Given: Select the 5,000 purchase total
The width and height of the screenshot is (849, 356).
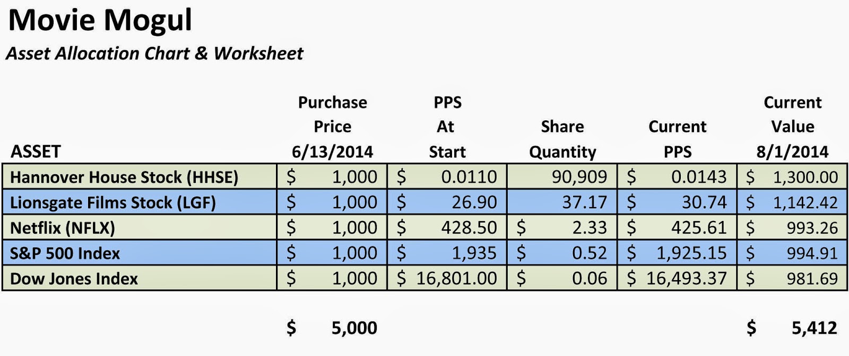Looking at the screenshot, I should [x=332, y=328].
